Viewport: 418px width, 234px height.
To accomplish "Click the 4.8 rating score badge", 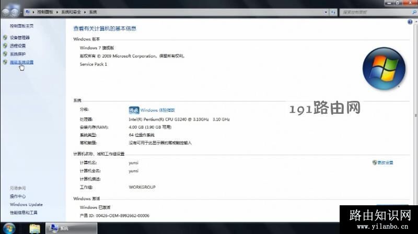I will [x=134, y=110].
